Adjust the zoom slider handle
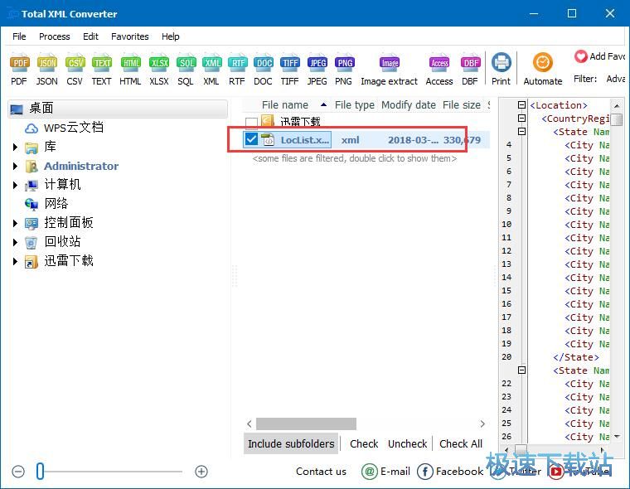Viewport: 630px width, 489px height. (40, 472)
